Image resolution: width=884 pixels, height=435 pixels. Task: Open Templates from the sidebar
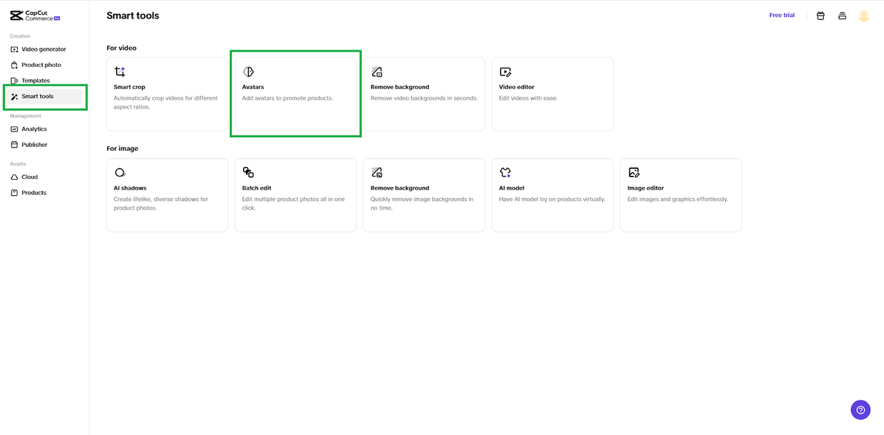(35, 81)
